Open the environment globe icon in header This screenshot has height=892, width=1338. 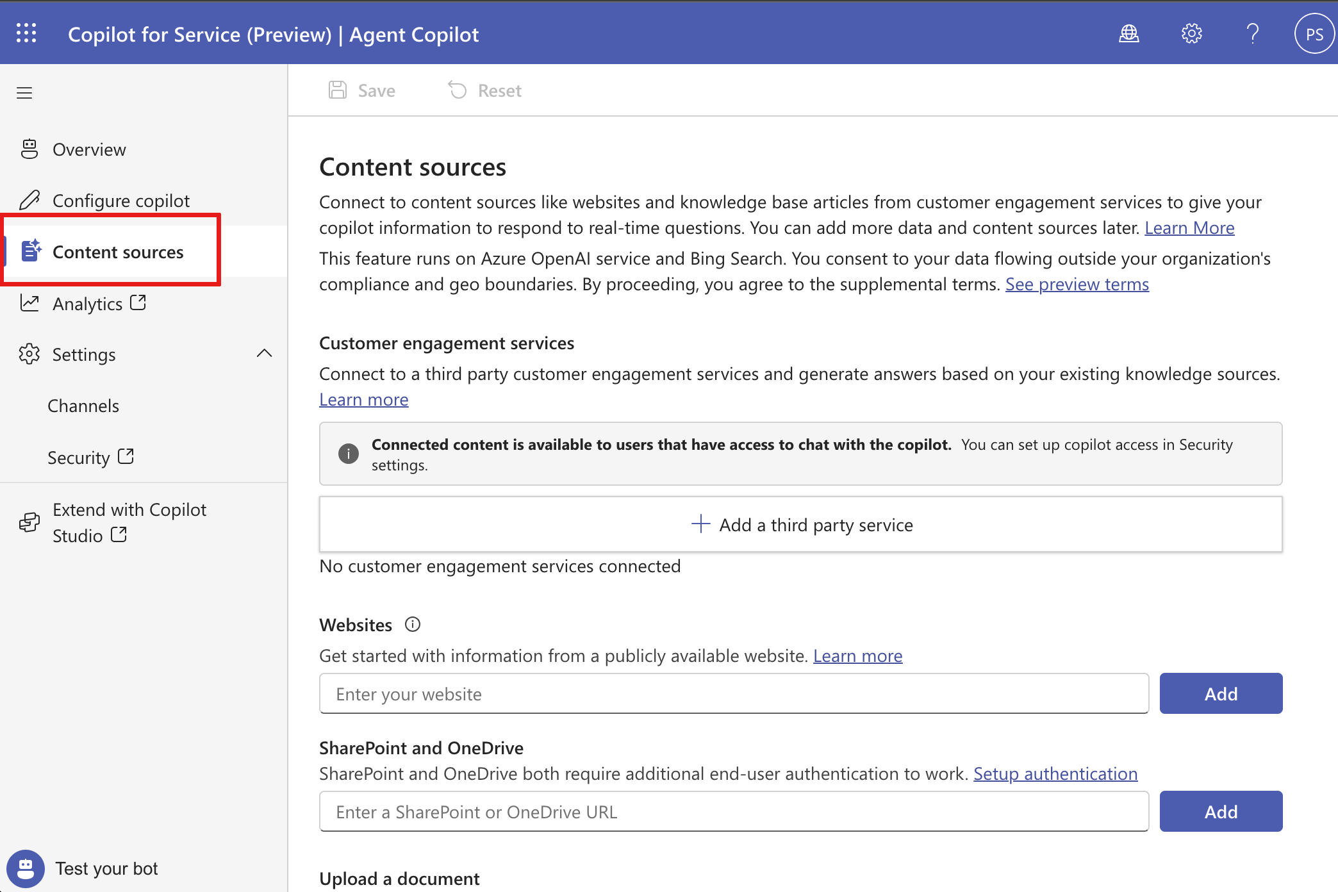pos(1129,33)
